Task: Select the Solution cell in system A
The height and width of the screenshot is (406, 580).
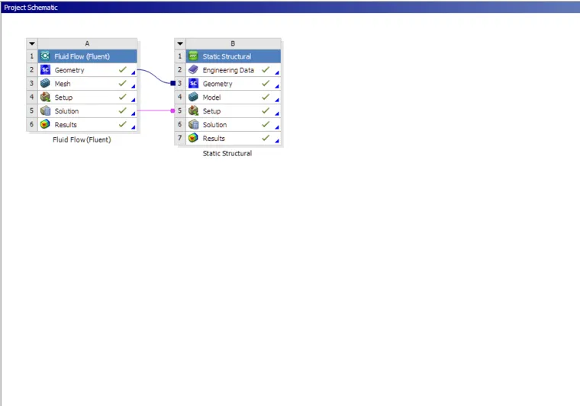Action: coord(87,110)
